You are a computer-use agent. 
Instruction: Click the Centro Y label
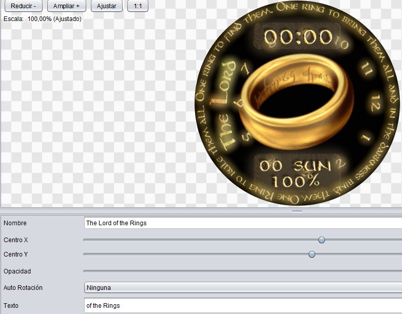pyautogui.click(x=15, y=254)
